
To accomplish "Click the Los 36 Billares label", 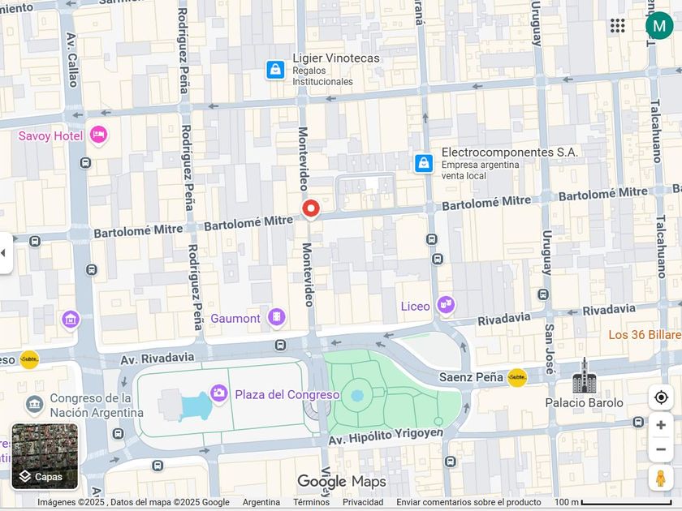I will point(645,334).
